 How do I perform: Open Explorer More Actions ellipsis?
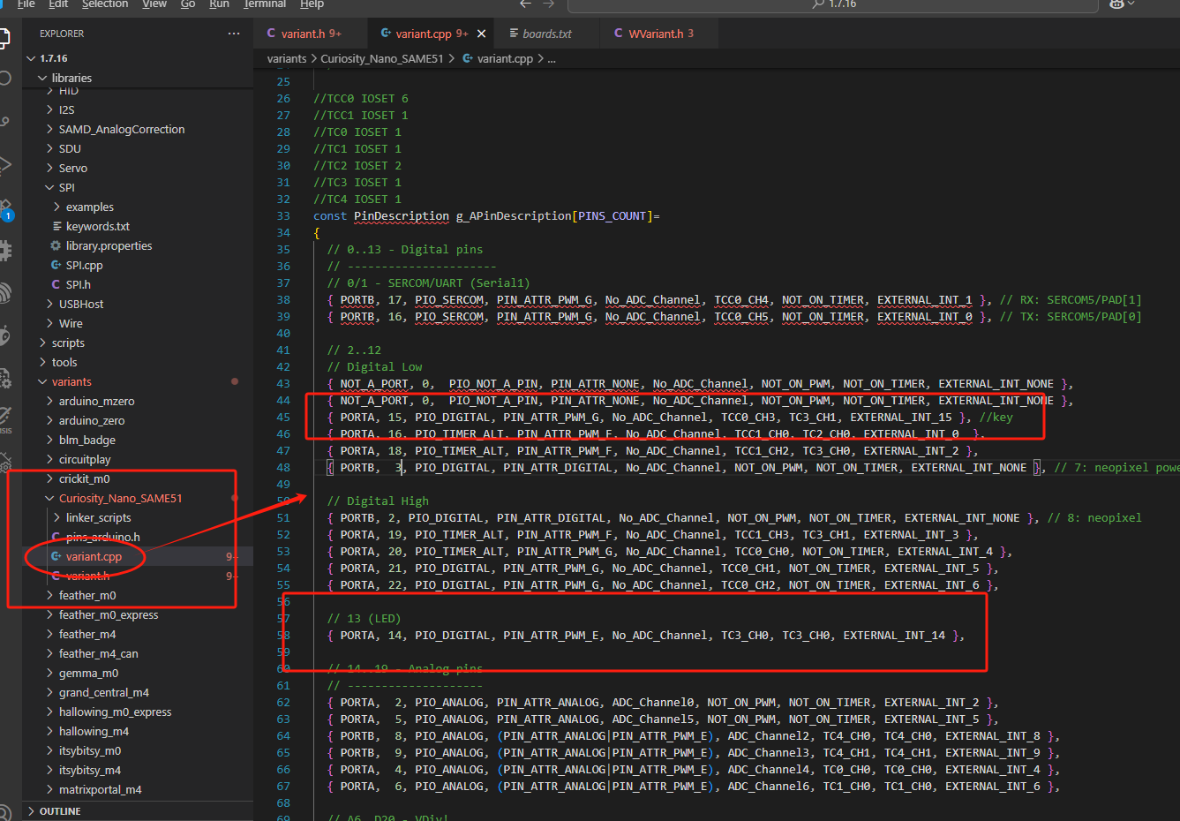tap(234, 34)
